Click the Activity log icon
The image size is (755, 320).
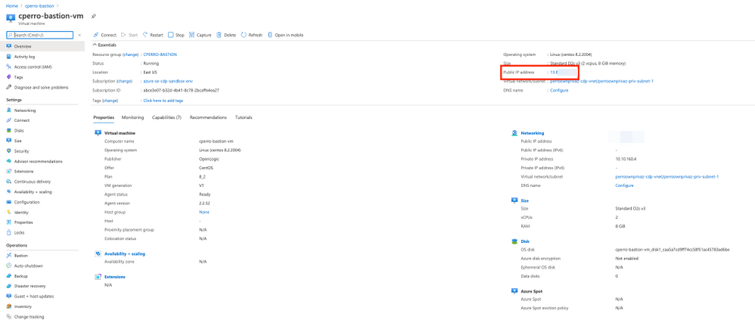[8, 57]
